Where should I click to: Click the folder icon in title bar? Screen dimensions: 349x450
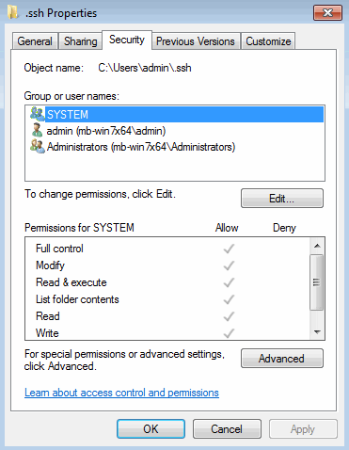pos(13,12)
